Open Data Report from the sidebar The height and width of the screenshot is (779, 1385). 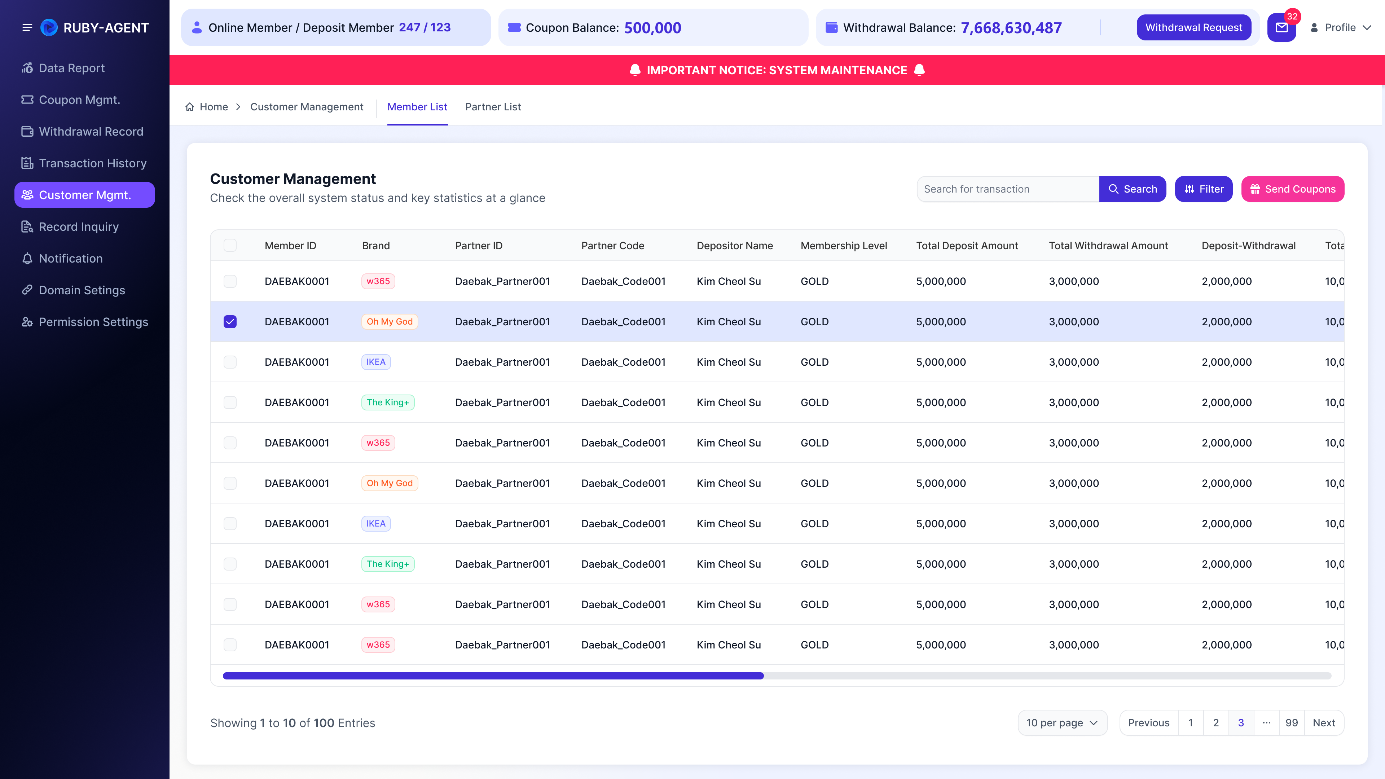point(84,68)
